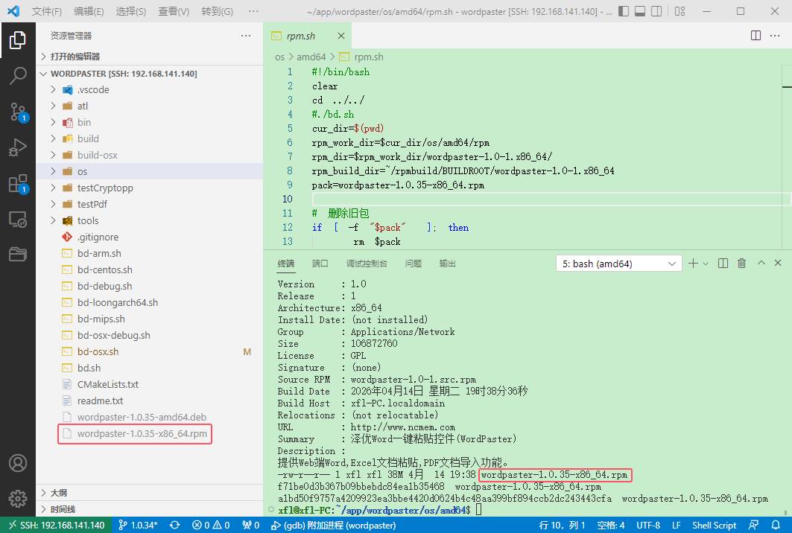Open the 文件(F) menu

(x=47, y=12)
